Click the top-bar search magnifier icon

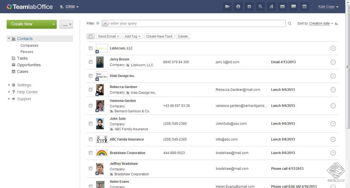[260, 6]
